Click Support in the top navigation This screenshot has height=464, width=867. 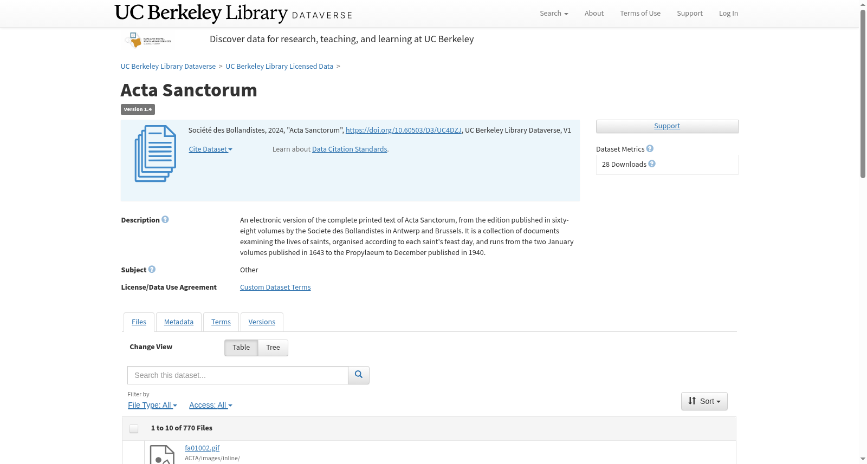[x=690, y=14]
